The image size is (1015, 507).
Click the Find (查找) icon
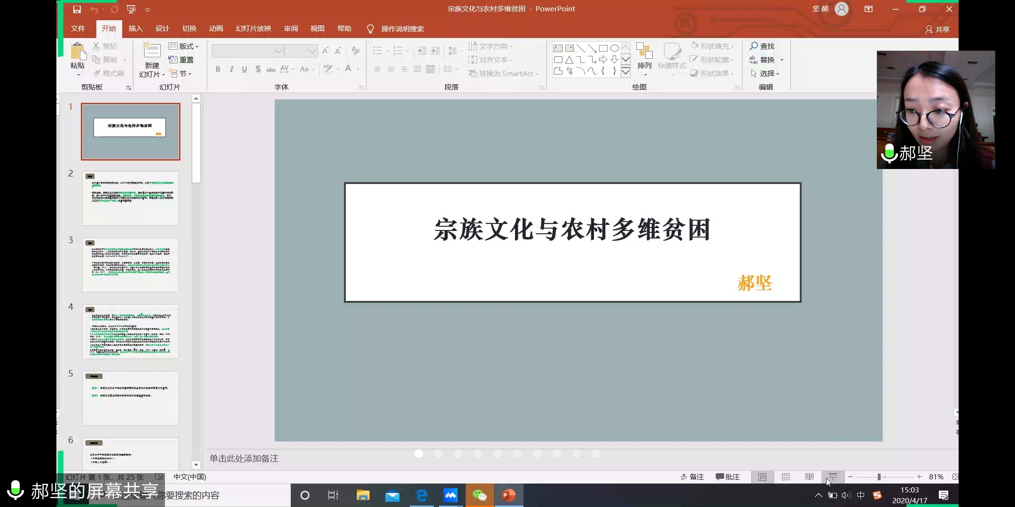pos(763,46)
